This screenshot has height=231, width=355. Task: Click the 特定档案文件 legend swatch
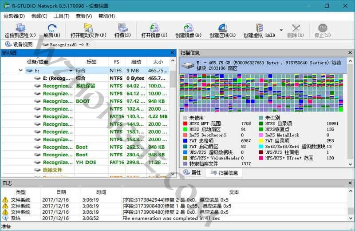tap(185, 163)
